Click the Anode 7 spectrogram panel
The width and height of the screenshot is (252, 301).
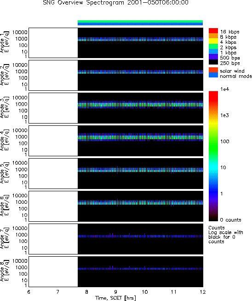(x=116, y=239)
